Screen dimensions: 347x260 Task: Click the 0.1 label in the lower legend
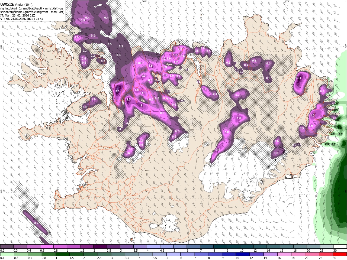click(x=2, y=258)
